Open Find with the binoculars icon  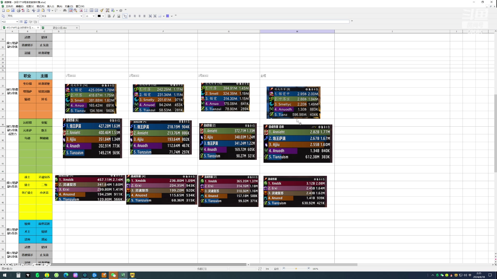65,10
